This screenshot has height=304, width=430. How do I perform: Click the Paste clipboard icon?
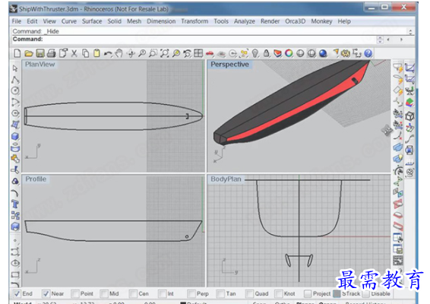click(x=96, y=53)
